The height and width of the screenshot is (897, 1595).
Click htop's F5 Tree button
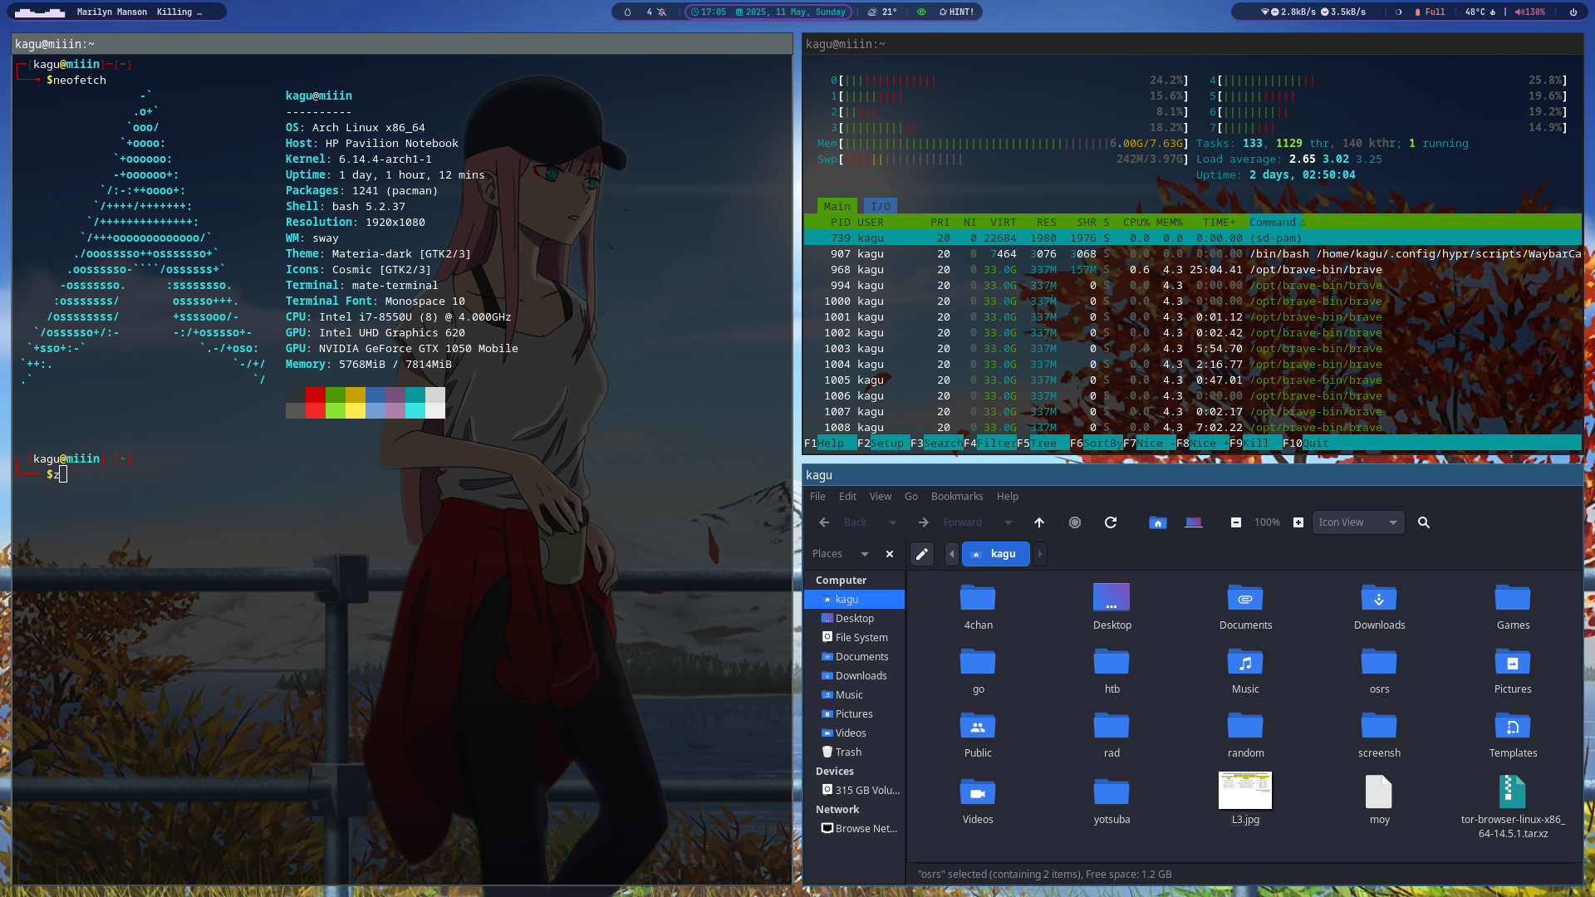(1043, 444)
